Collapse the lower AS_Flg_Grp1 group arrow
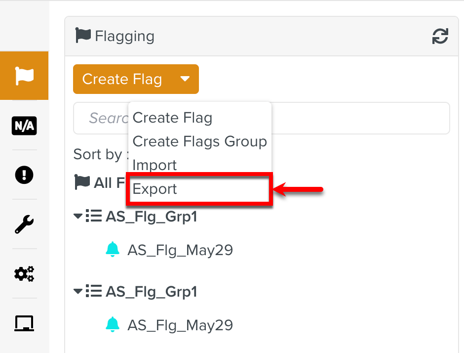The width and height of the screenshot is (464, 353). [78, 292]
